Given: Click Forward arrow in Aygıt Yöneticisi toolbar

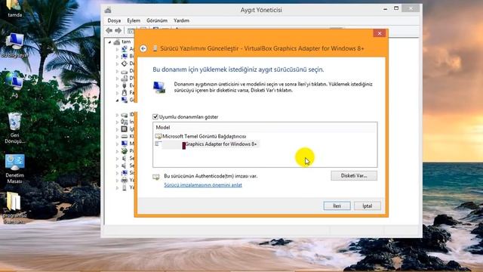Looking at the screenshot, I should tap(118, 30).
